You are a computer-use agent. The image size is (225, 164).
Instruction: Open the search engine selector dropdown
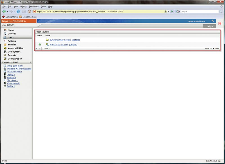click(x=178, y=12)
